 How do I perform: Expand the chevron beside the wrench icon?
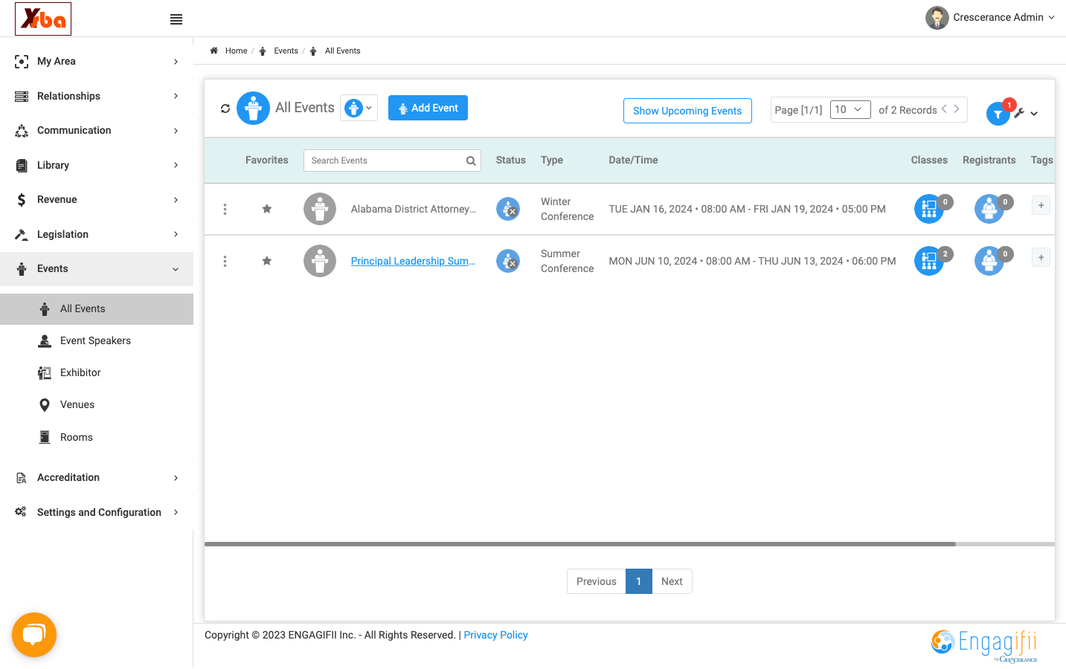[1034, 114]
